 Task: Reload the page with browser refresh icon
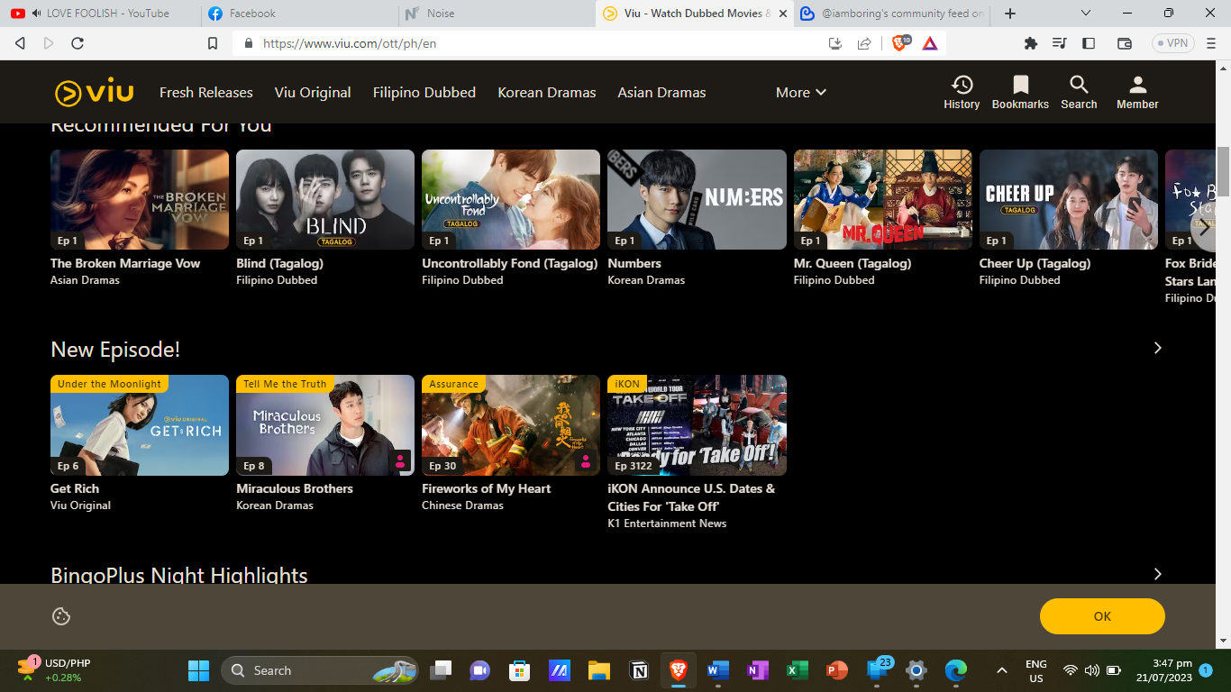point(78,43)
